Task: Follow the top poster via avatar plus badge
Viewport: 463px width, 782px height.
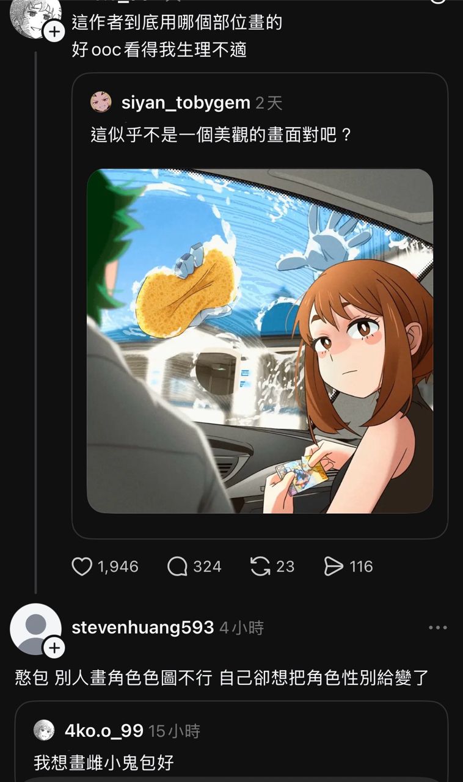Action: click(x=54, y=32)
